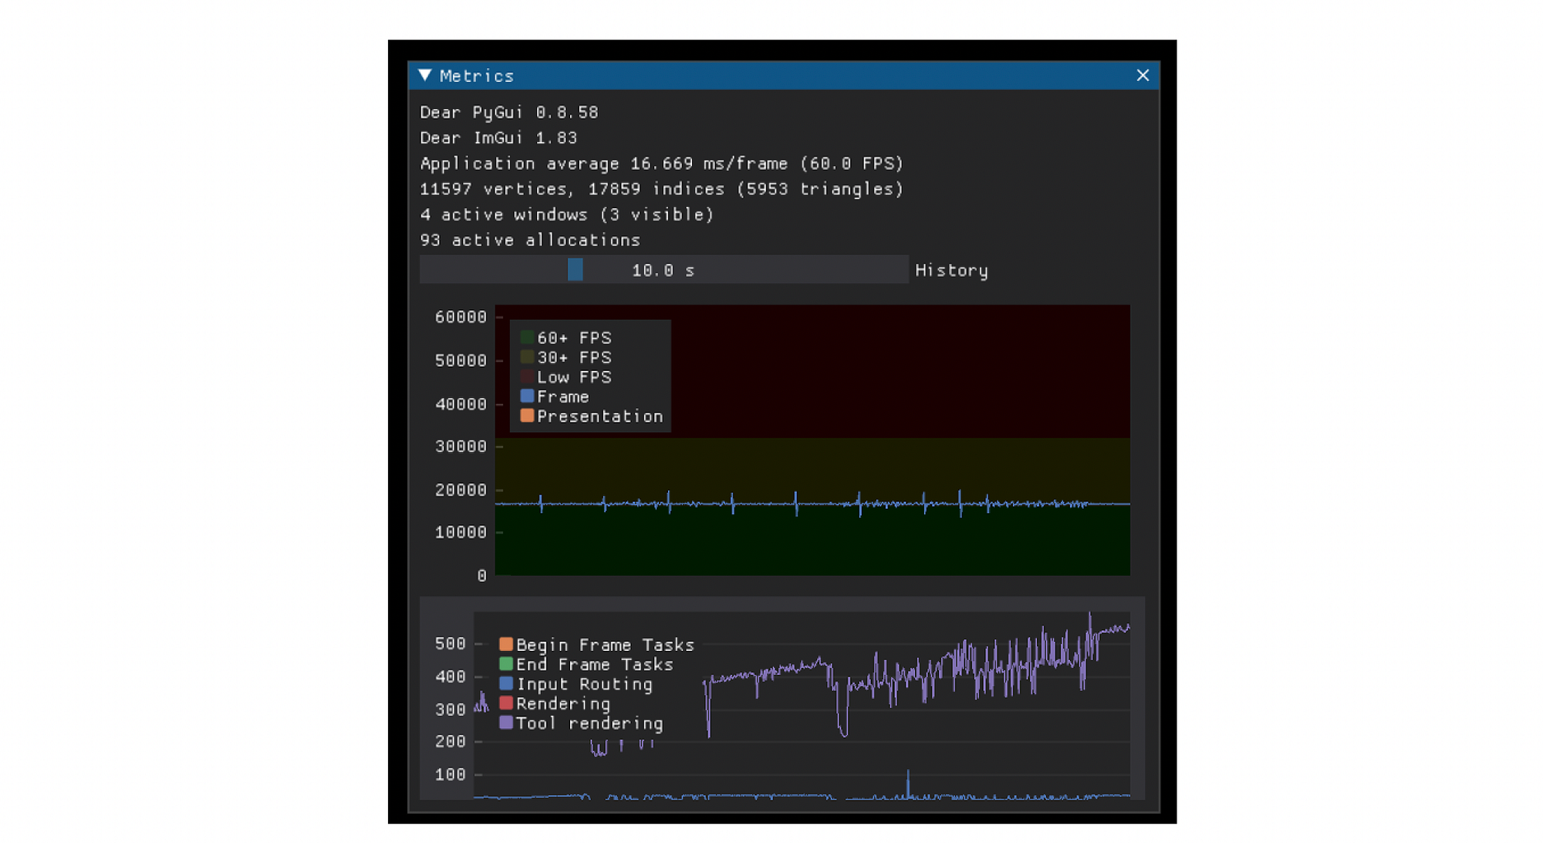Click the 60000 y-axis label of the FPS plot

point(461,317)
